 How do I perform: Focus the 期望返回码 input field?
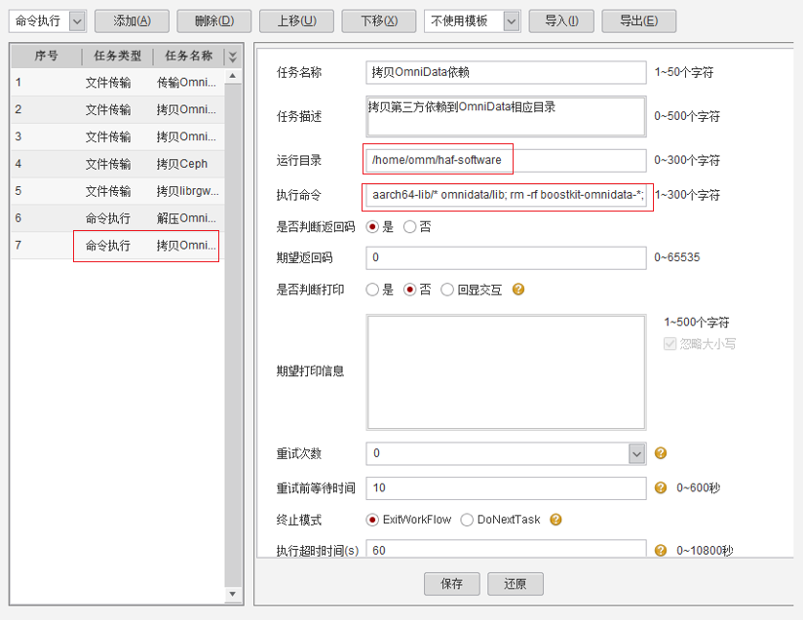point(506,257)
